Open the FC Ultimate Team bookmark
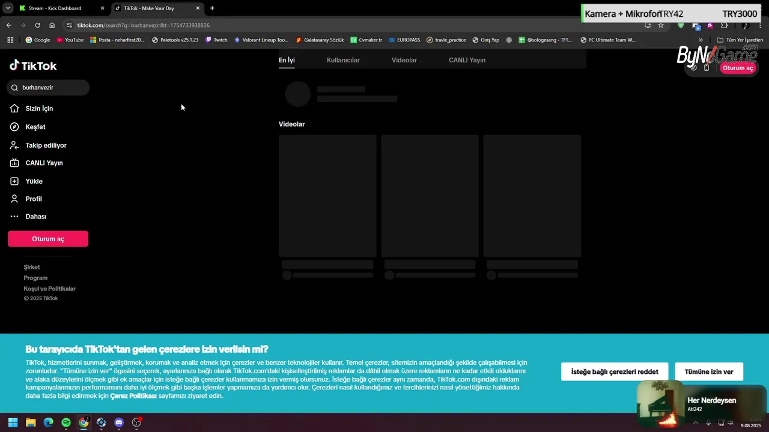This screenshot has width=769, height=432. [608, 40]
